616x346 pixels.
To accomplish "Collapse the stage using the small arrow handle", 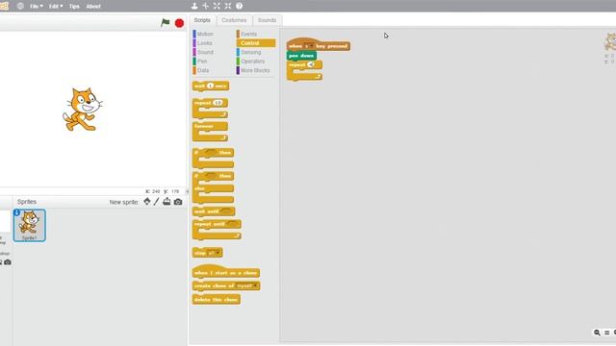I will (188, 191).
